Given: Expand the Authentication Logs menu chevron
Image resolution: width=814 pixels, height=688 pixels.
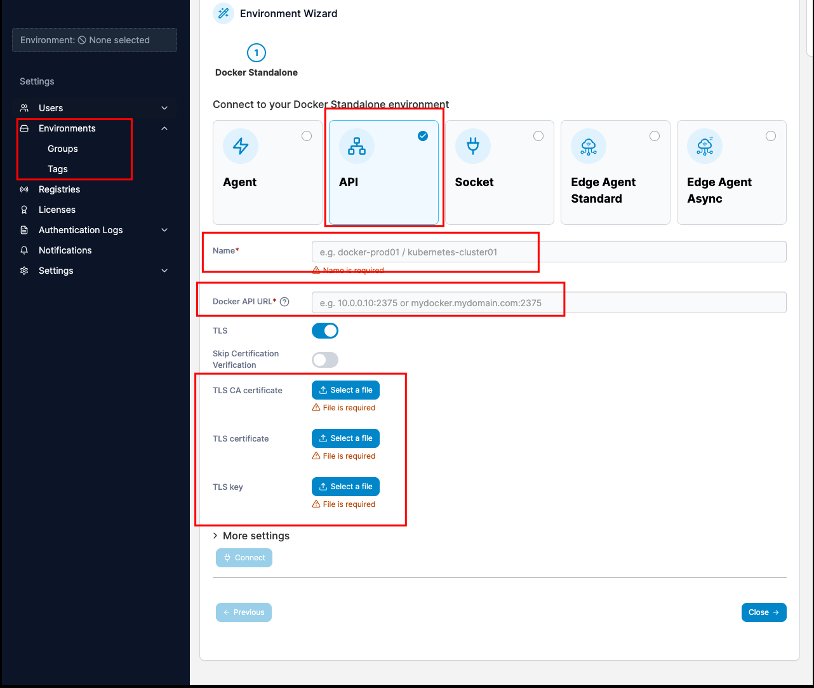Looking at the screenshot, I should pos(164,230).
